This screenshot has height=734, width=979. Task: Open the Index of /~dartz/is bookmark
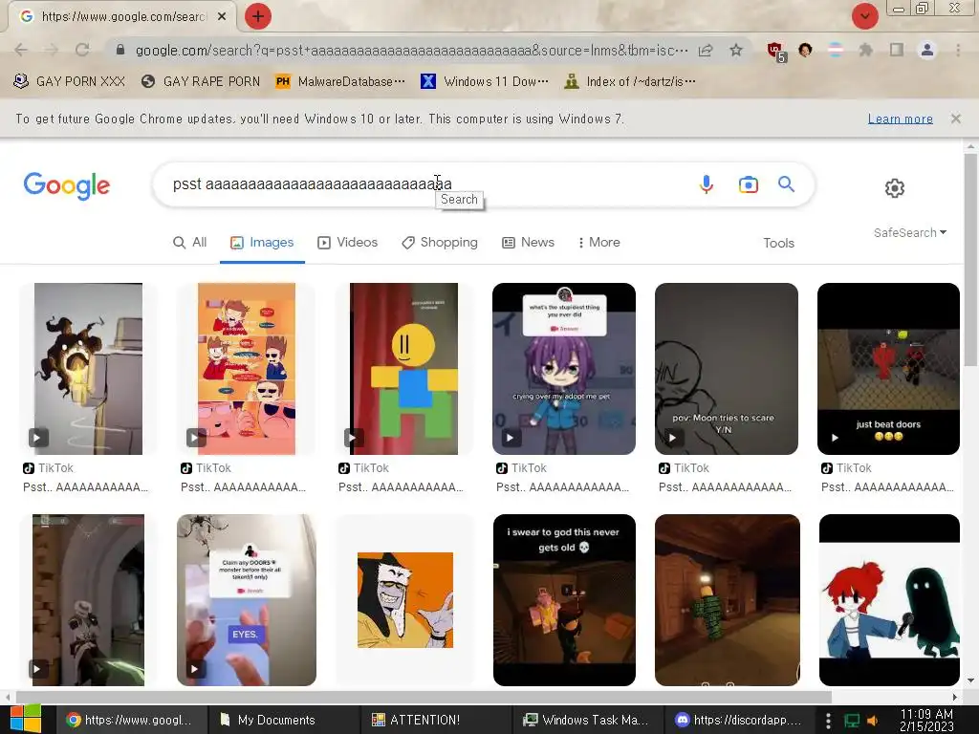pos(629,82)
